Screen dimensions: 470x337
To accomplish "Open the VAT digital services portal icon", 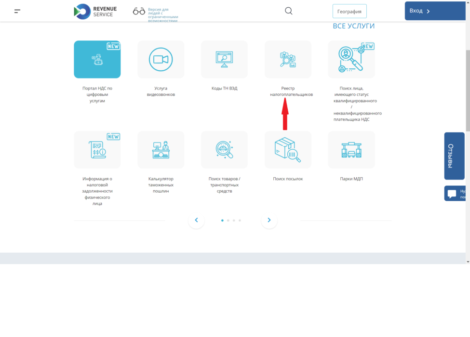I will pyautogui.click(x=97, y=59).
